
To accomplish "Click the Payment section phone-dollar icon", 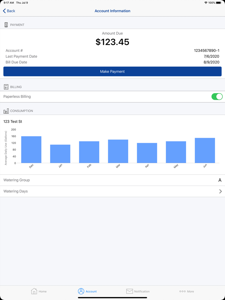I will click(6, 25).
